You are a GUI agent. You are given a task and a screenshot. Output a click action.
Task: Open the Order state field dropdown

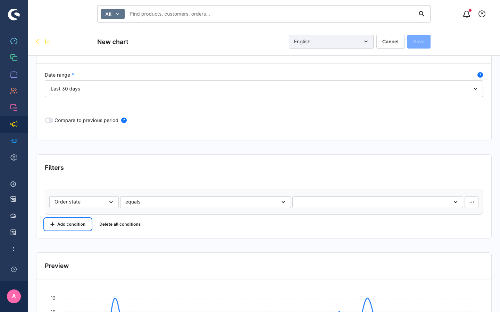(84, 202)
